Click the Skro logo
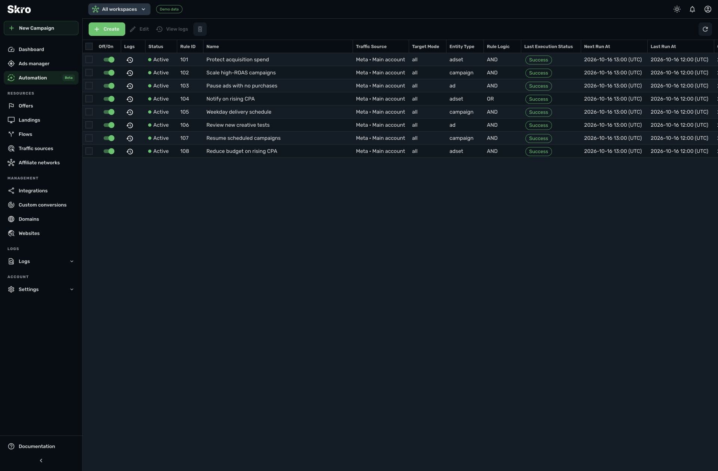718x471 pixels. [x=19, y=9]
